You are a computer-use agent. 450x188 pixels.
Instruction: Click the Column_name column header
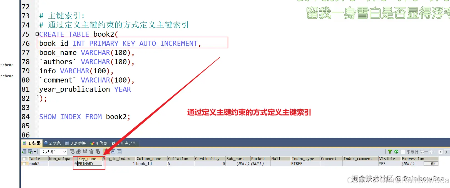coord(151,159)
